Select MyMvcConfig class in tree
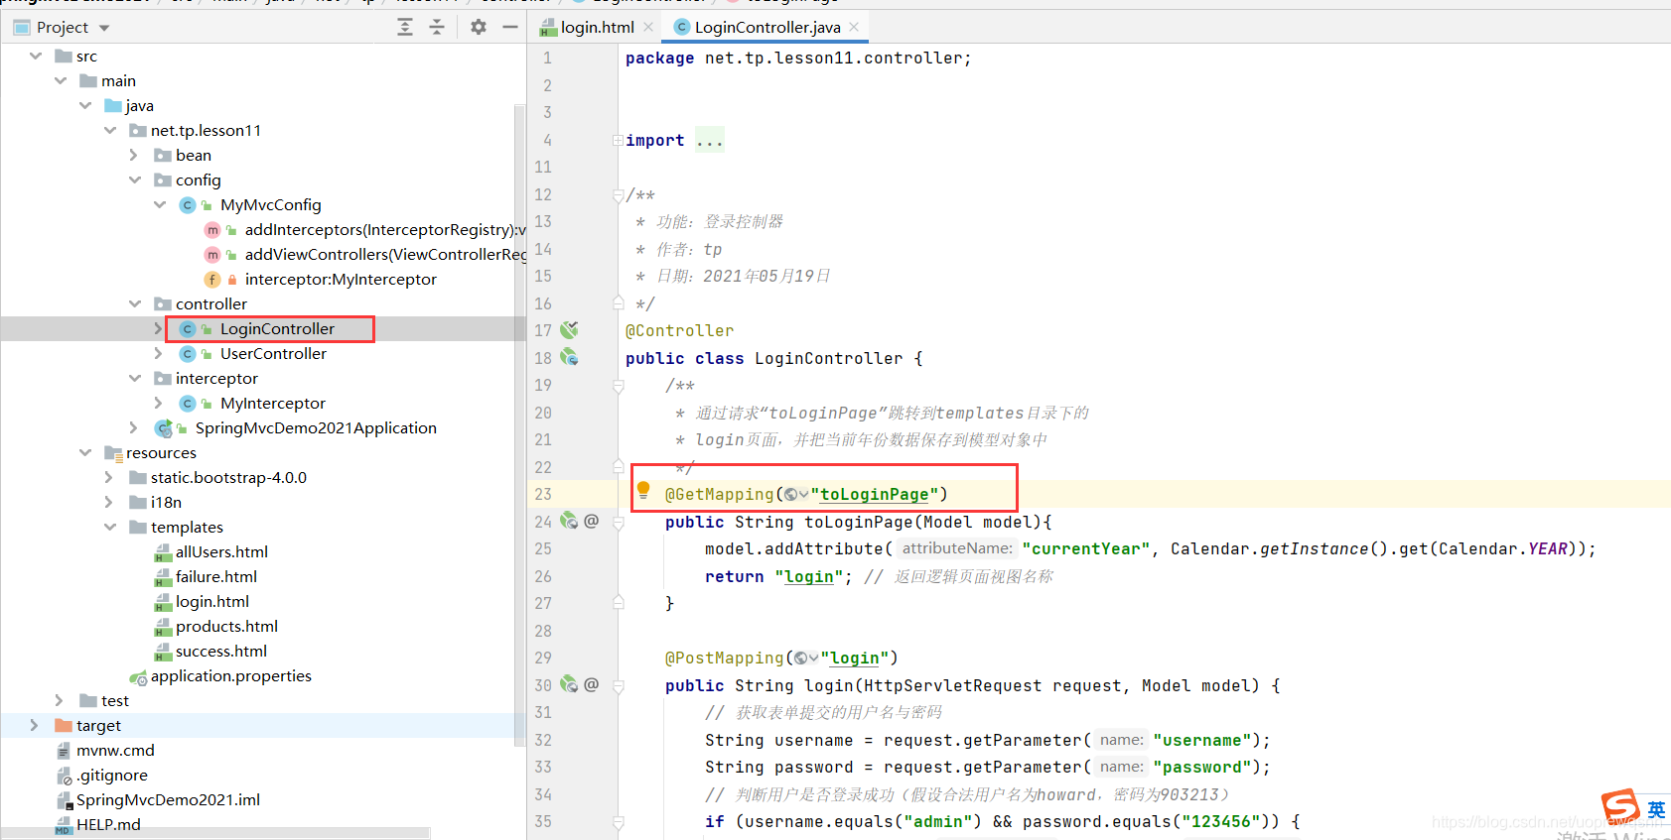 point(270,205)
